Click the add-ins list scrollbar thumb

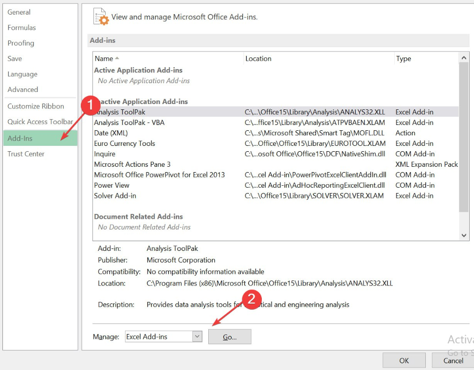(x=463, y=138)
